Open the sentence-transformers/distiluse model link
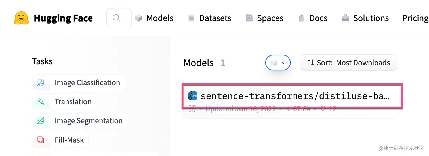 pyautogui.click(x=295, y=96)
